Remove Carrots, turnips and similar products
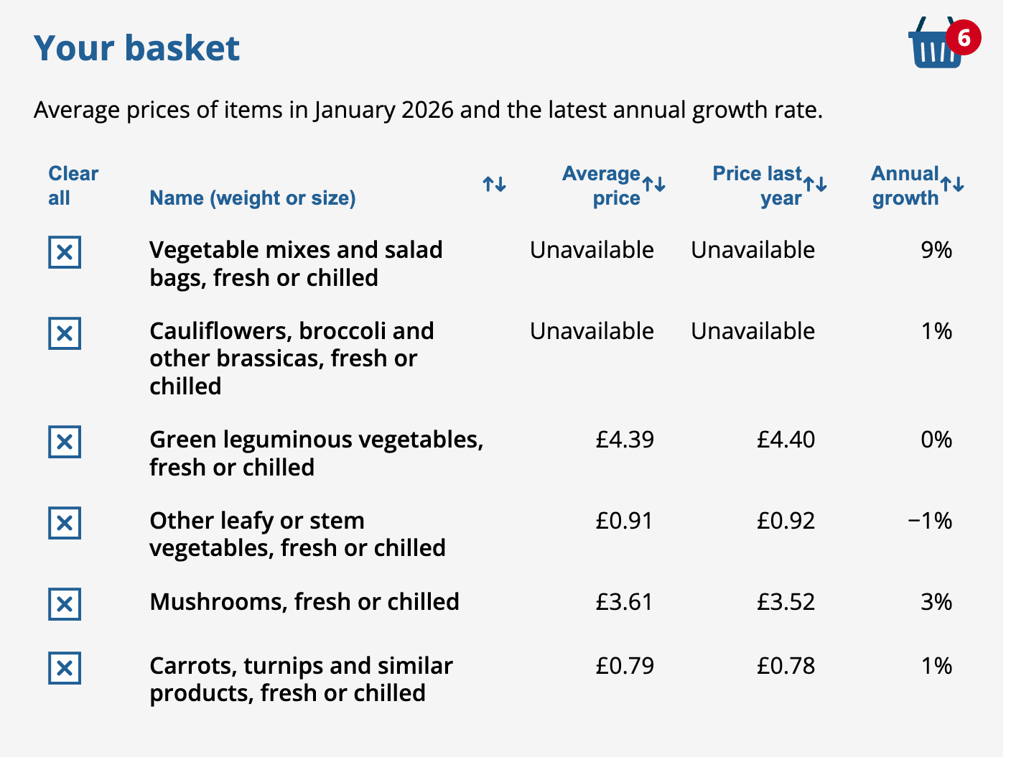 coord(65,668)
